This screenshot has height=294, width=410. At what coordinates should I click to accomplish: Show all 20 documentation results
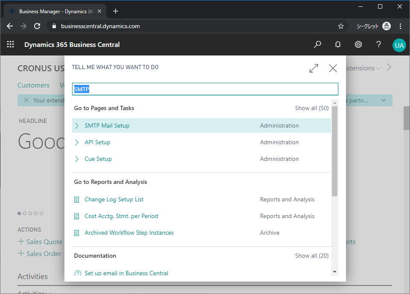(312, 256)
